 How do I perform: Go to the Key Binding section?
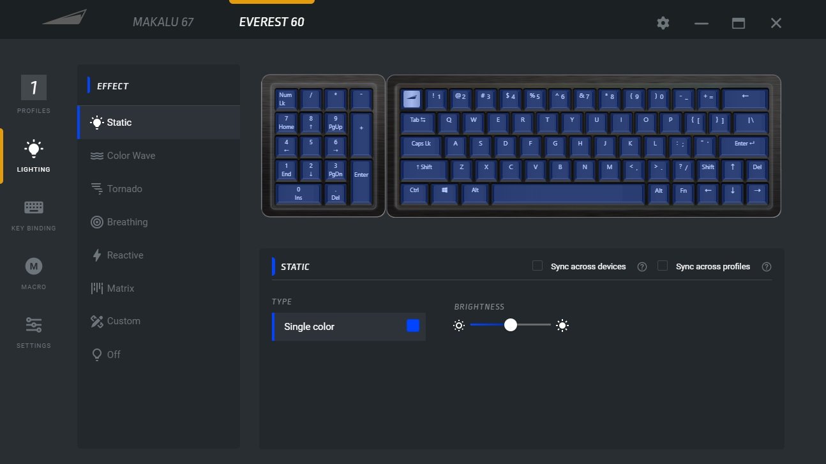tap(34, 215)
